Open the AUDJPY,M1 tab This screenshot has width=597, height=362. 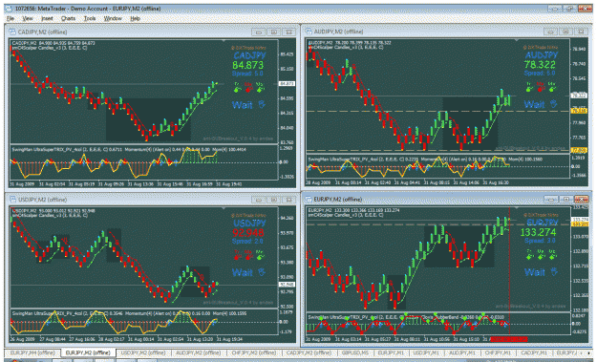click(462, 352)
